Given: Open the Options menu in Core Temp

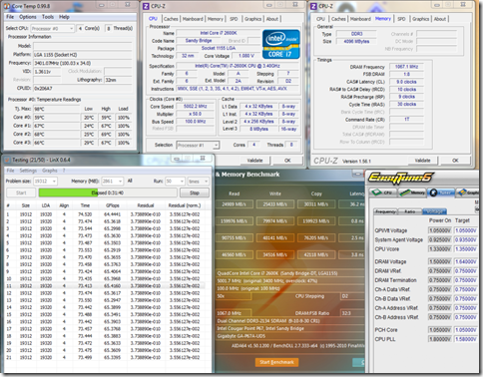Looking at the screenshot, I should click(x=28, y=17).
